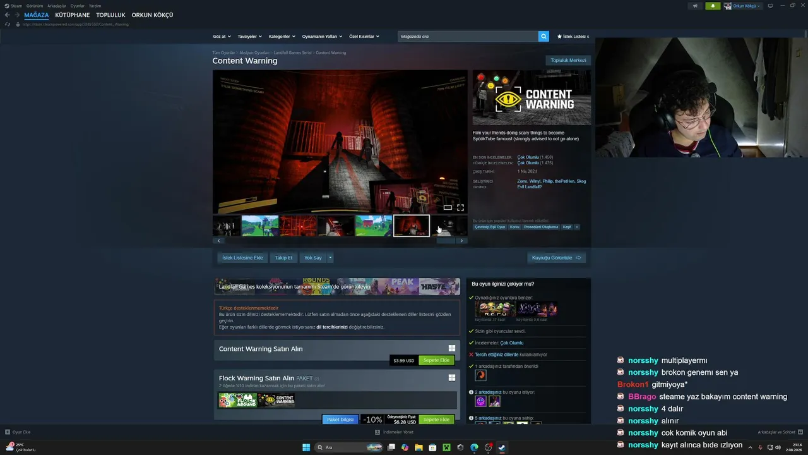Open the broadcast announcements megaphone icon
The height and width of the screenshot is (455, 808).
click(695, 6)
